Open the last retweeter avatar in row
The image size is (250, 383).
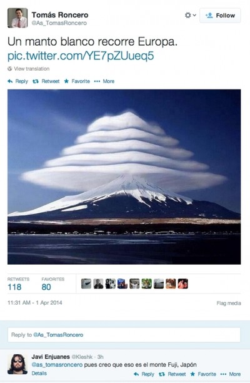[182, 283]
